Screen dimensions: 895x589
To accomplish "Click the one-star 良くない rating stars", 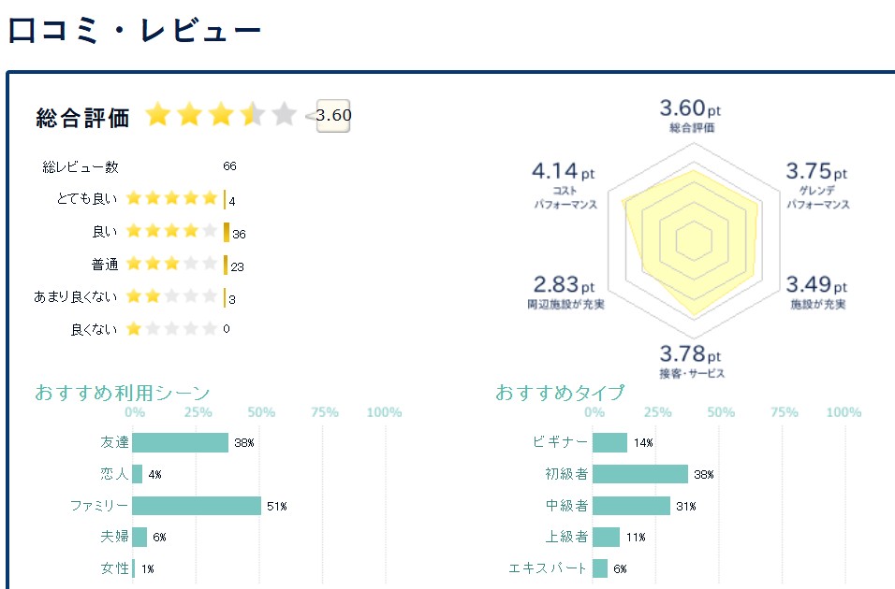I will coord(171,329).
